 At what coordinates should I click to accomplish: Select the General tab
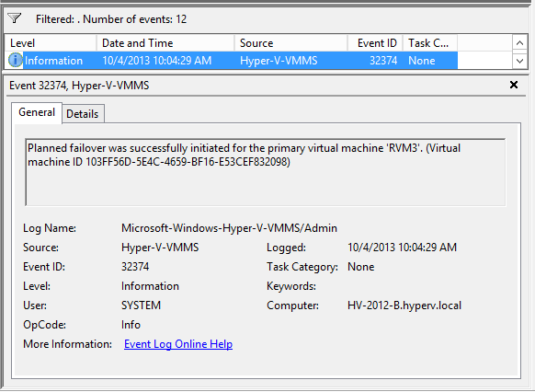37,112
